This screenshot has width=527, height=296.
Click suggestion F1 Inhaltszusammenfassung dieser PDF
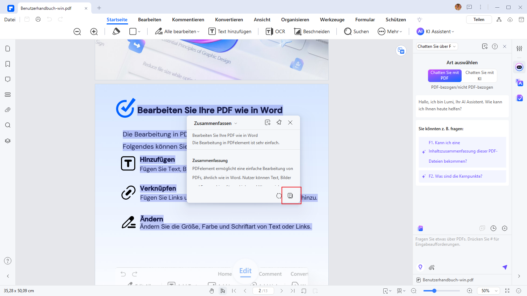pyautogui.click(x=462, y=152)
